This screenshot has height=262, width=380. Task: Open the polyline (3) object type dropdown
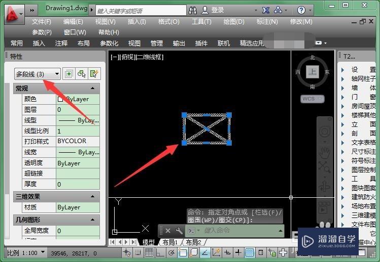coord(38,74)
